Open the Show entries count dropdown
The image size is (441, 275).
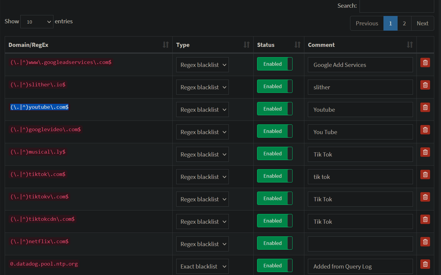37,22
